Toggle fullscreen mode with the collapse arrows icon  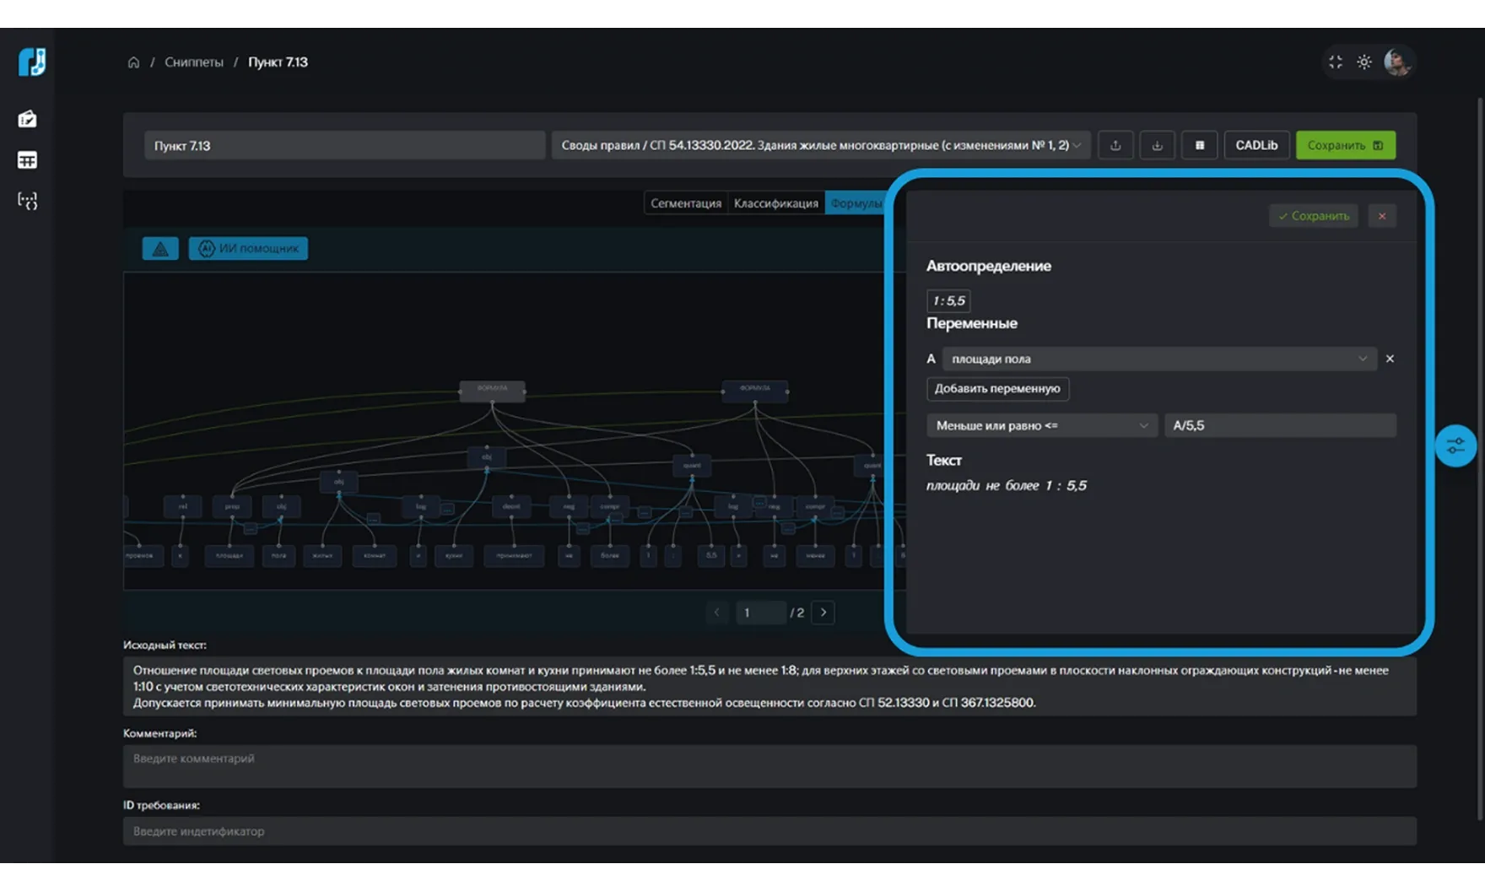tap(1336, 62)
